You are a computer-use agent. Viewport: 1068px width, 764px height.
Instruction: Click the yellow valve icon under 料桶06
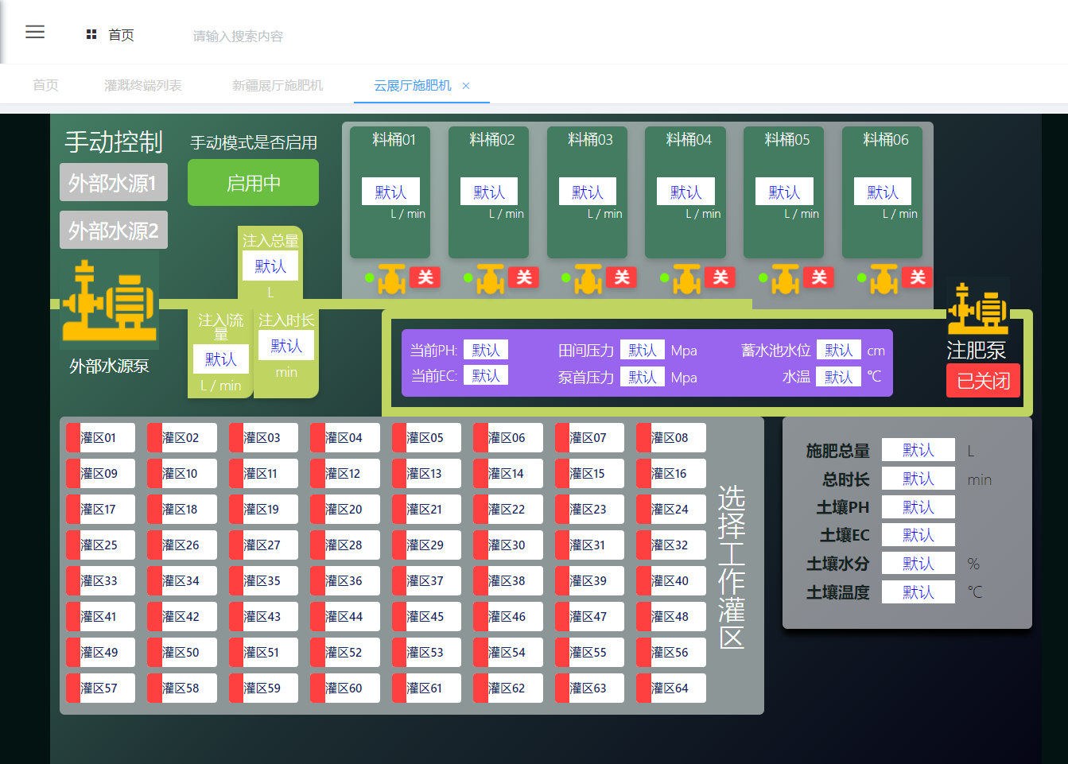point(884,279)
